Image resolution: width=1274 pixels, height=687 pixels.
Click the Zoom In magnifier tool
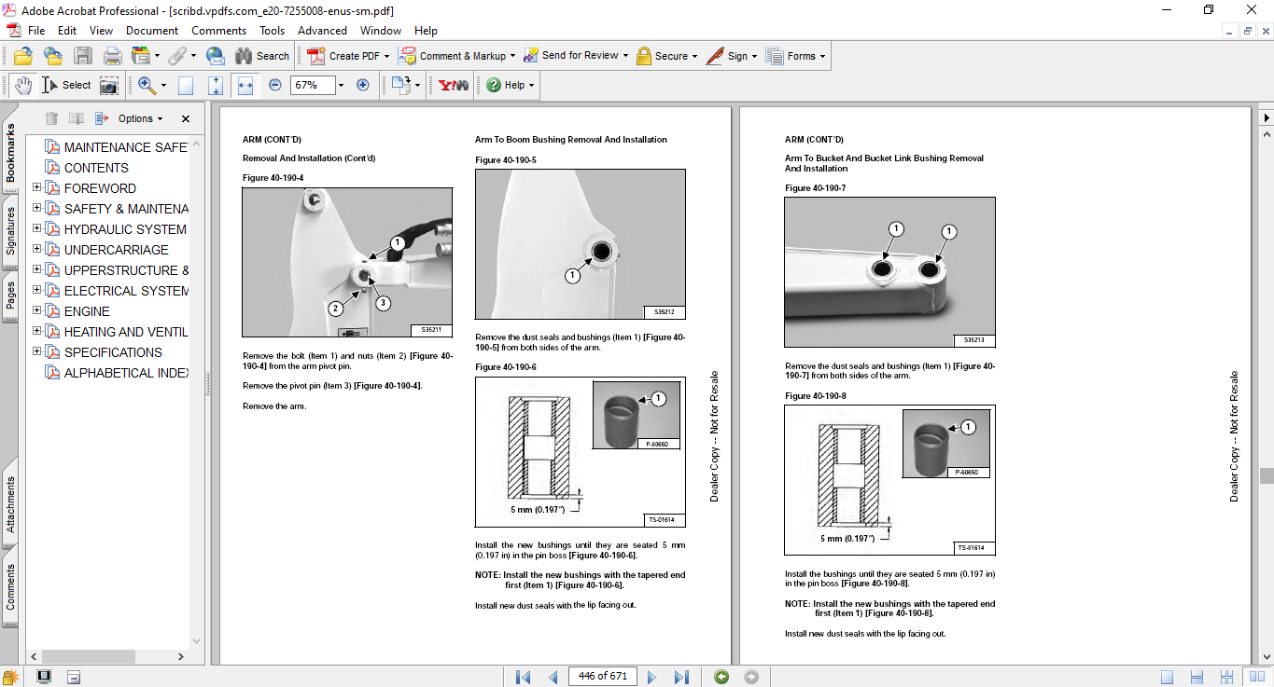[x=147, y=85]
